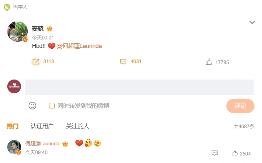Switch to the 认证用户 tab

[42, 126]
